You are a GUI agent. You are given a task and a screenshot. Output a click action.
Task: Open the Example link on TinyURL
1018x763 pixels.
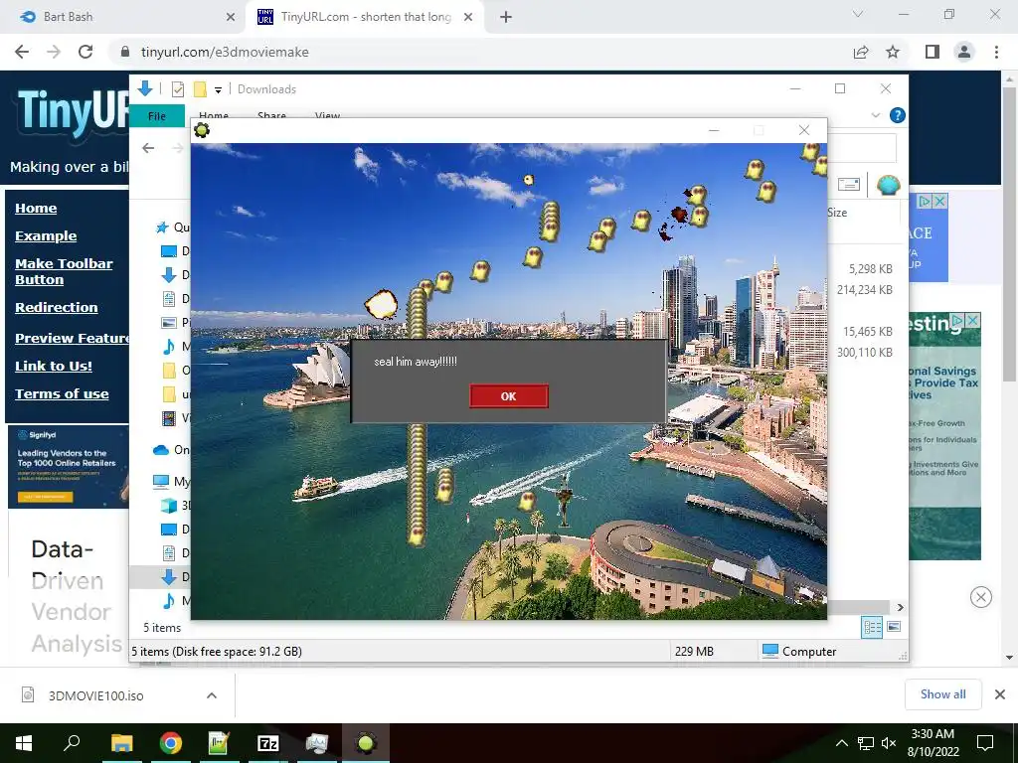pos(46,236)
